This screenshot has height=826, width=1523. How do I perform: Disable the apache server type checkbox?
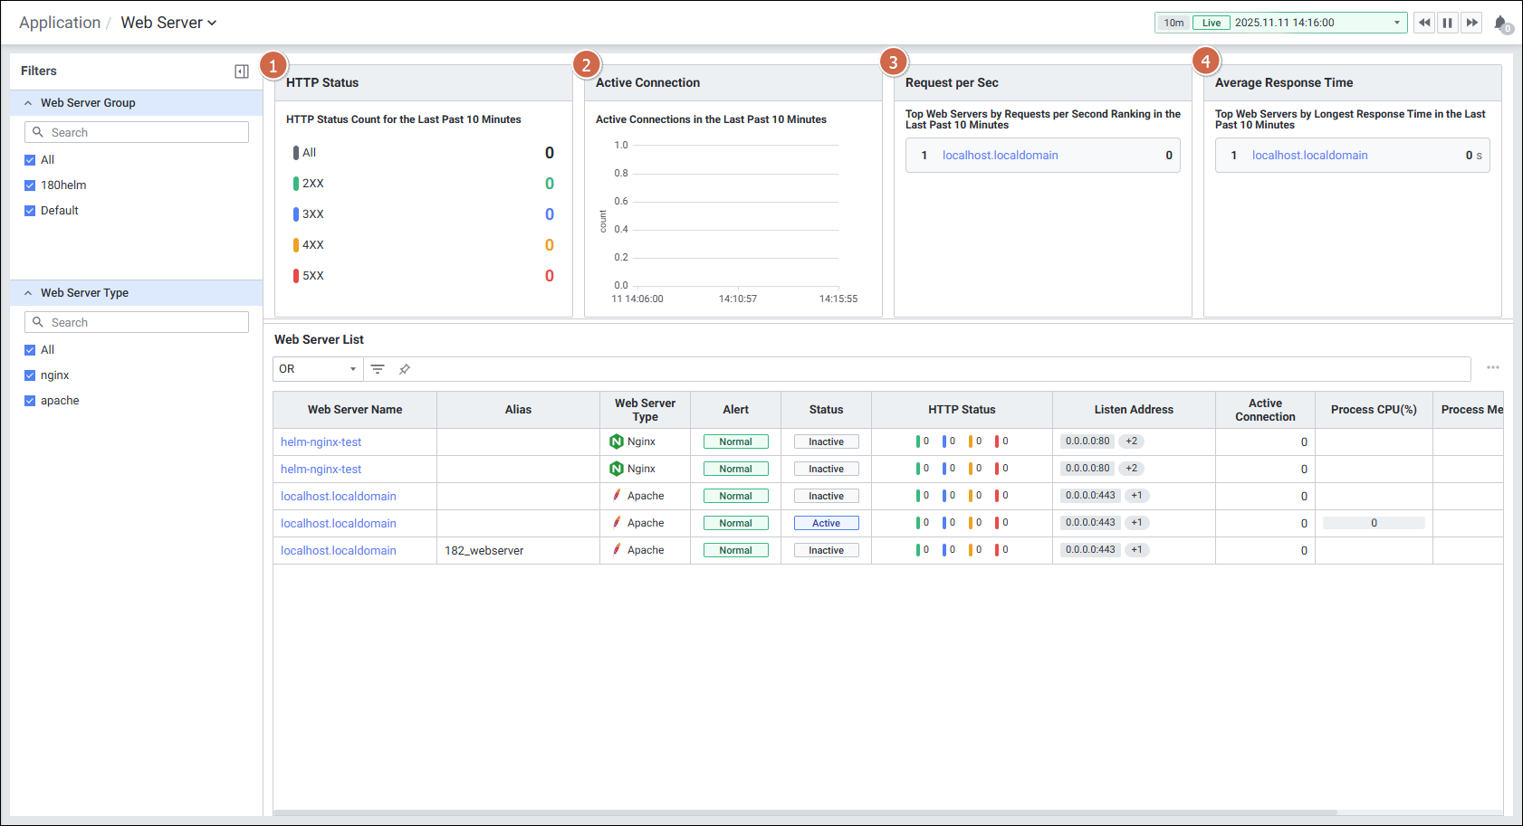click(30, 401)
